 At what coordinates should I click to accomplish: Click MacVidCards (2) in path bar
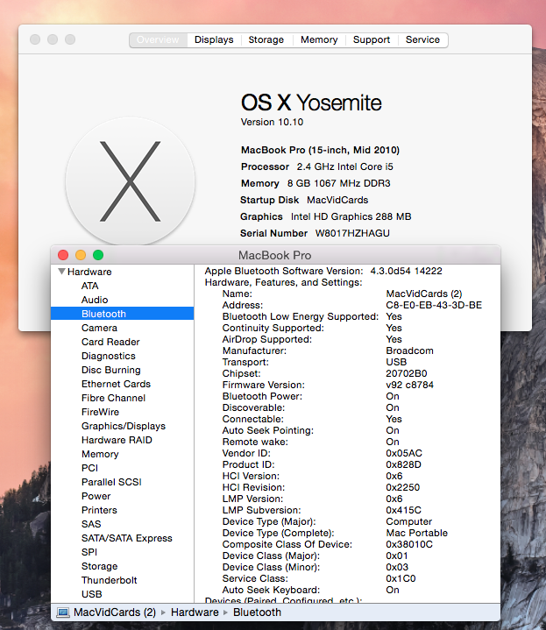pos(115,612)
